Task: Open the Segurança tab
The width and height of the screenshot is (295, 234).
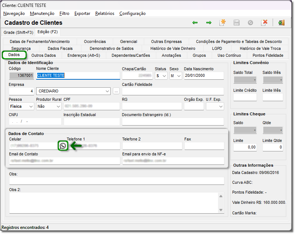Action: click(21, 48)
